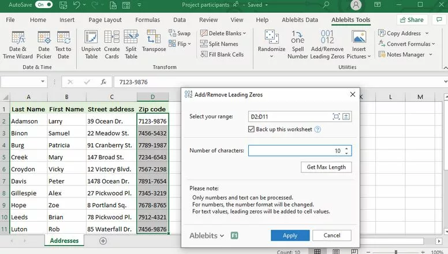Open the Date & Time Wizard tool
The image size is (448, 254).
point(18,44)
